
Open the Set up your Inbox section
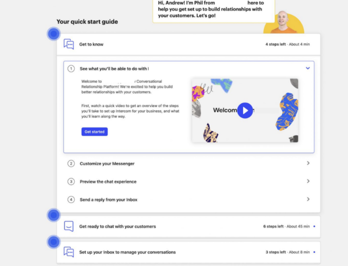(127, 252)
